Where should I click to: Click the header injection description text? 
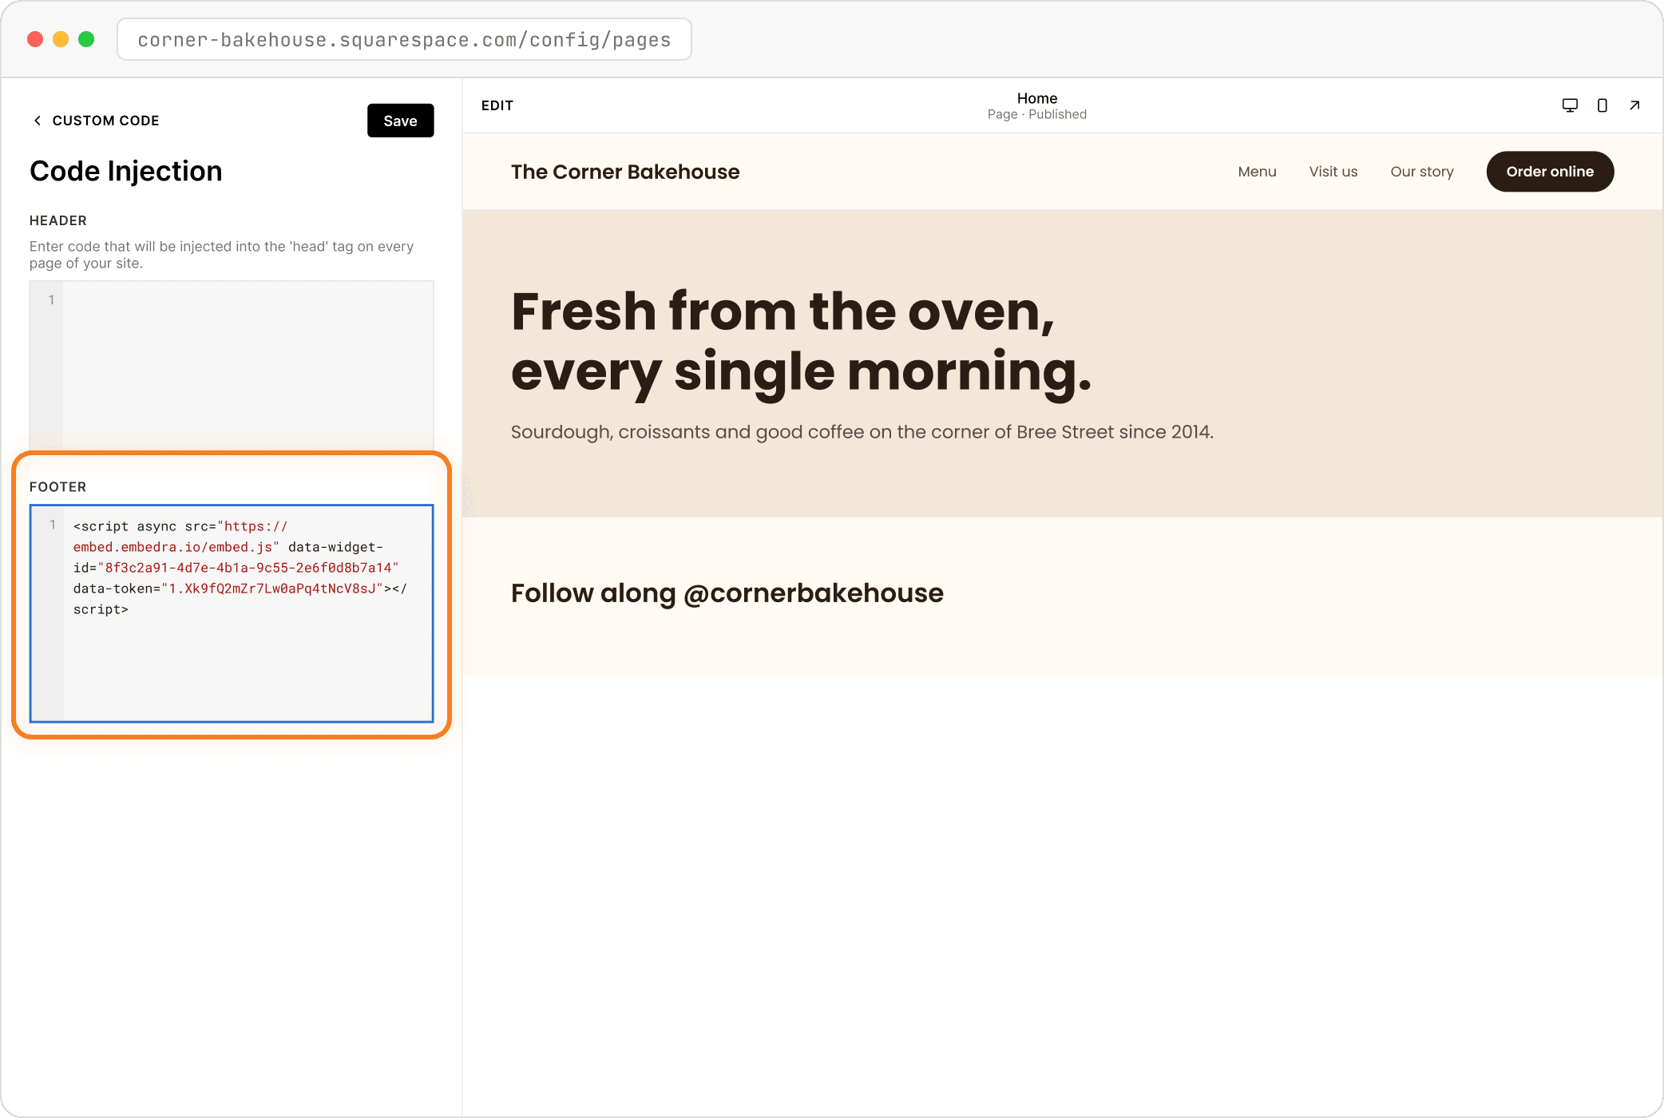click(221, 255)
